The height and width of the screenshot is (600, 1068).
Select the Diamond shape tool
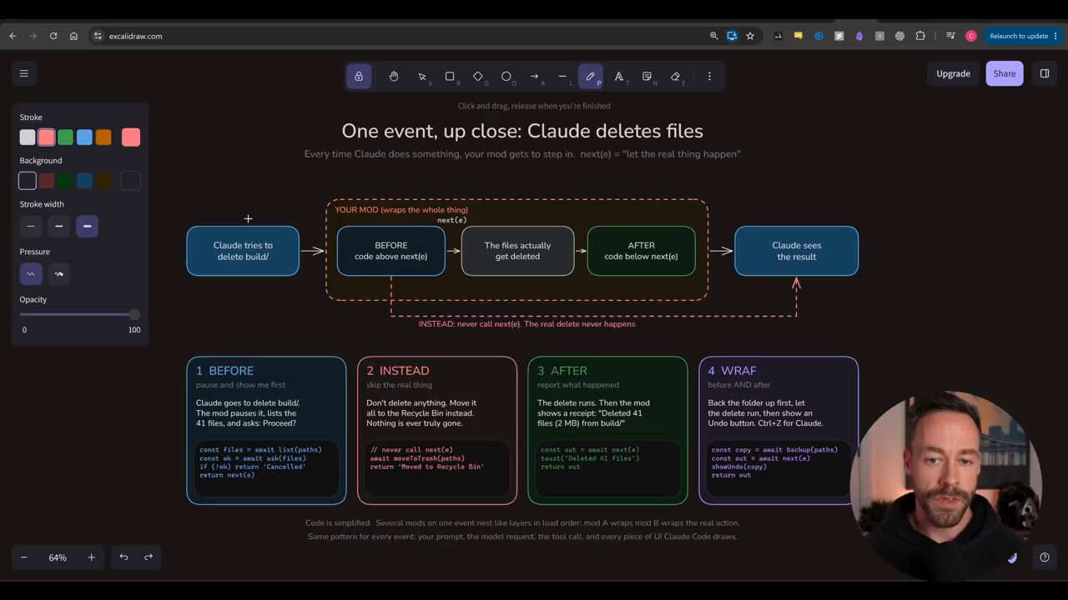[x=478, y=77]
